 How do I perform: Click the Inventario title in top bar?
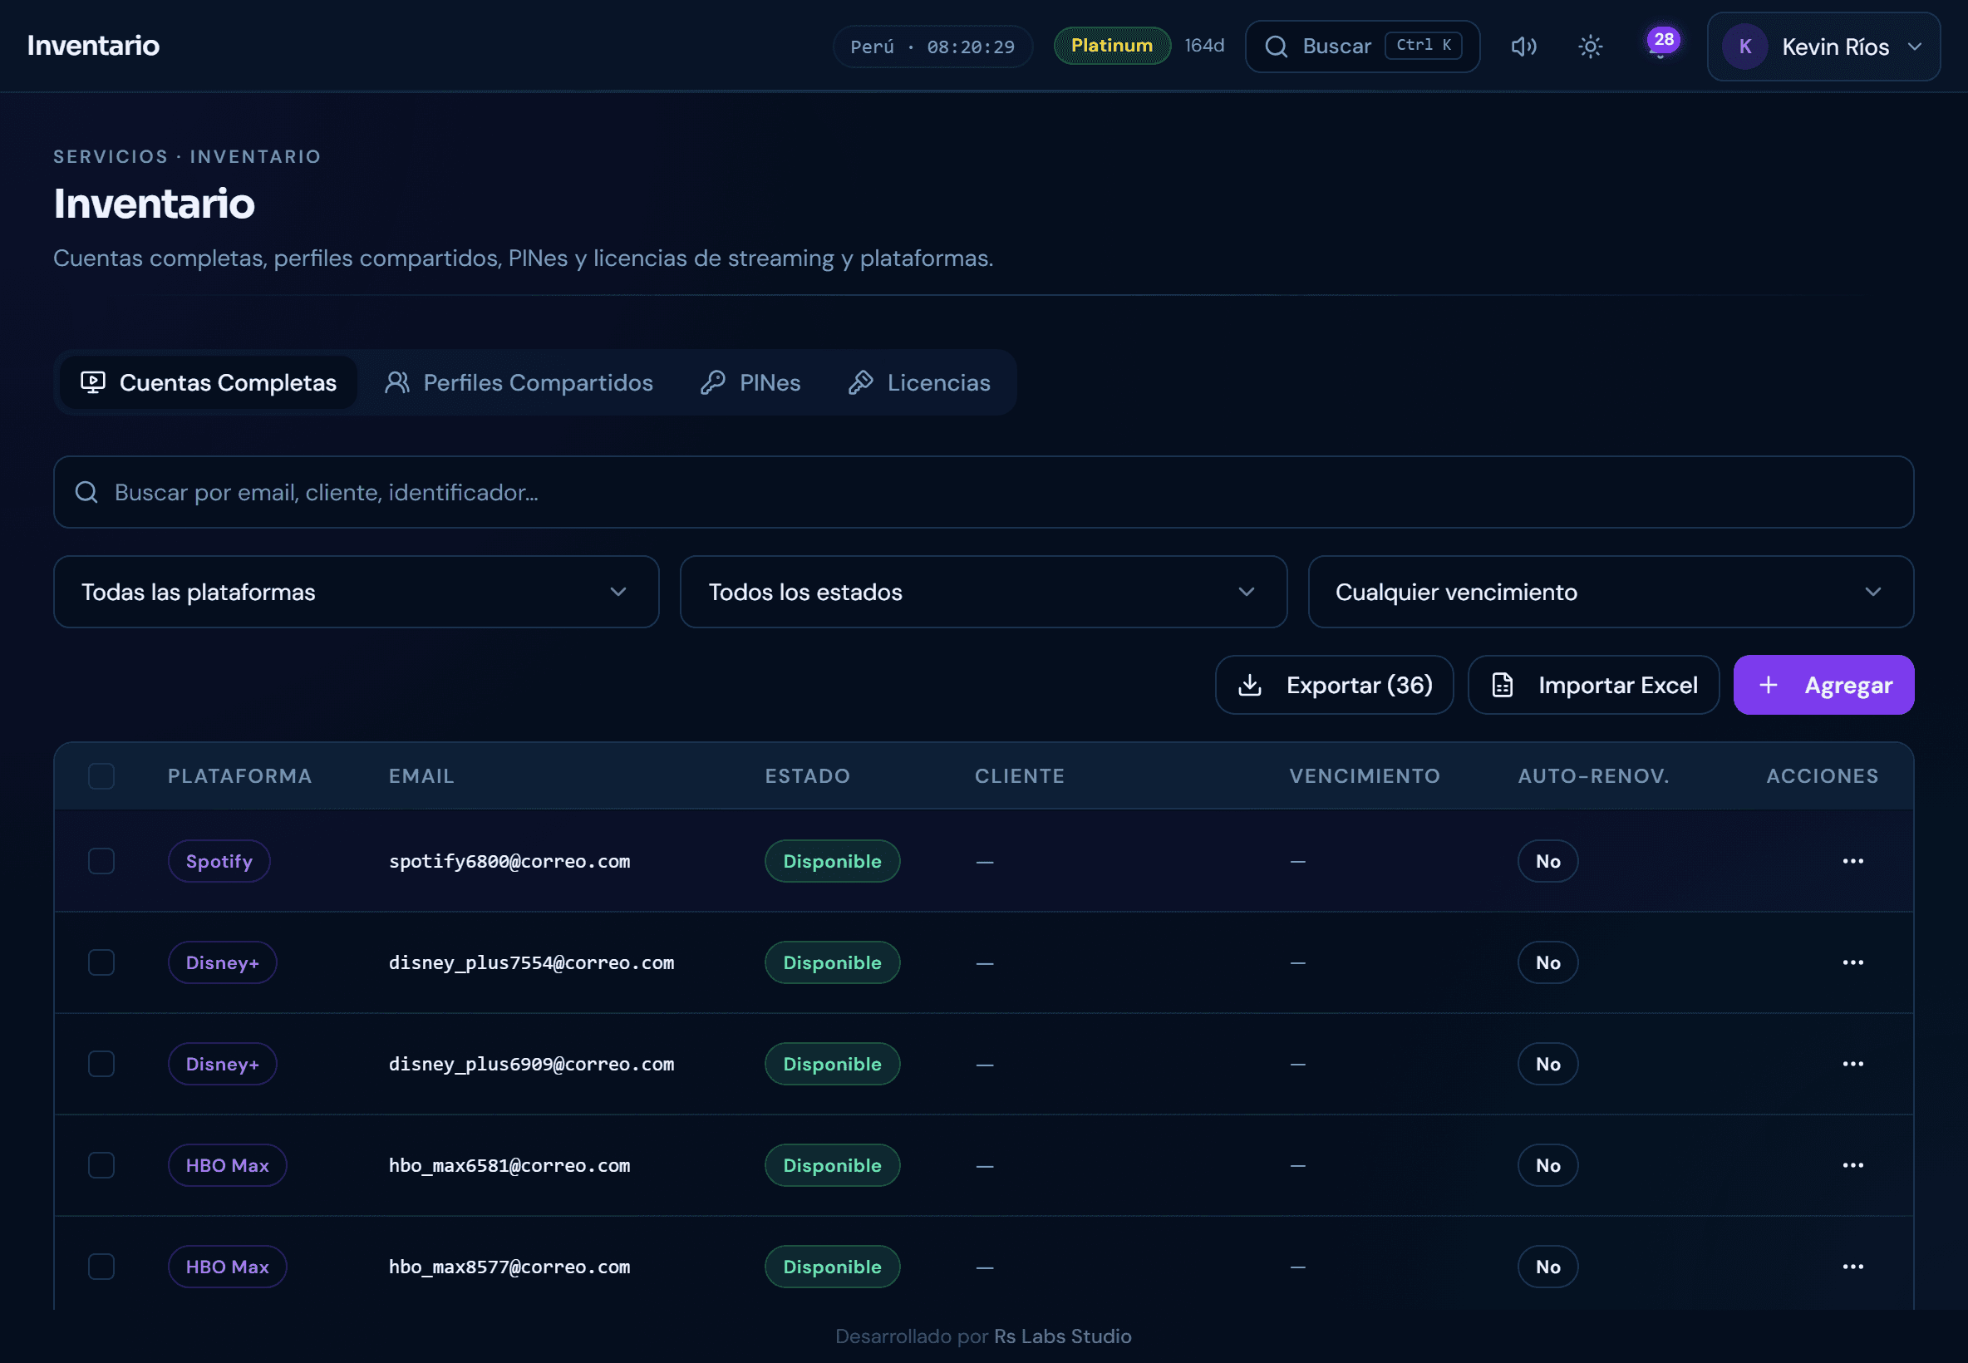93,45
